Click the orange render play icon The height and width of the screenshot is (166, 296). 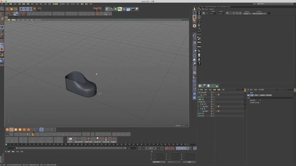pyautogui.click(x=194, y=17)
